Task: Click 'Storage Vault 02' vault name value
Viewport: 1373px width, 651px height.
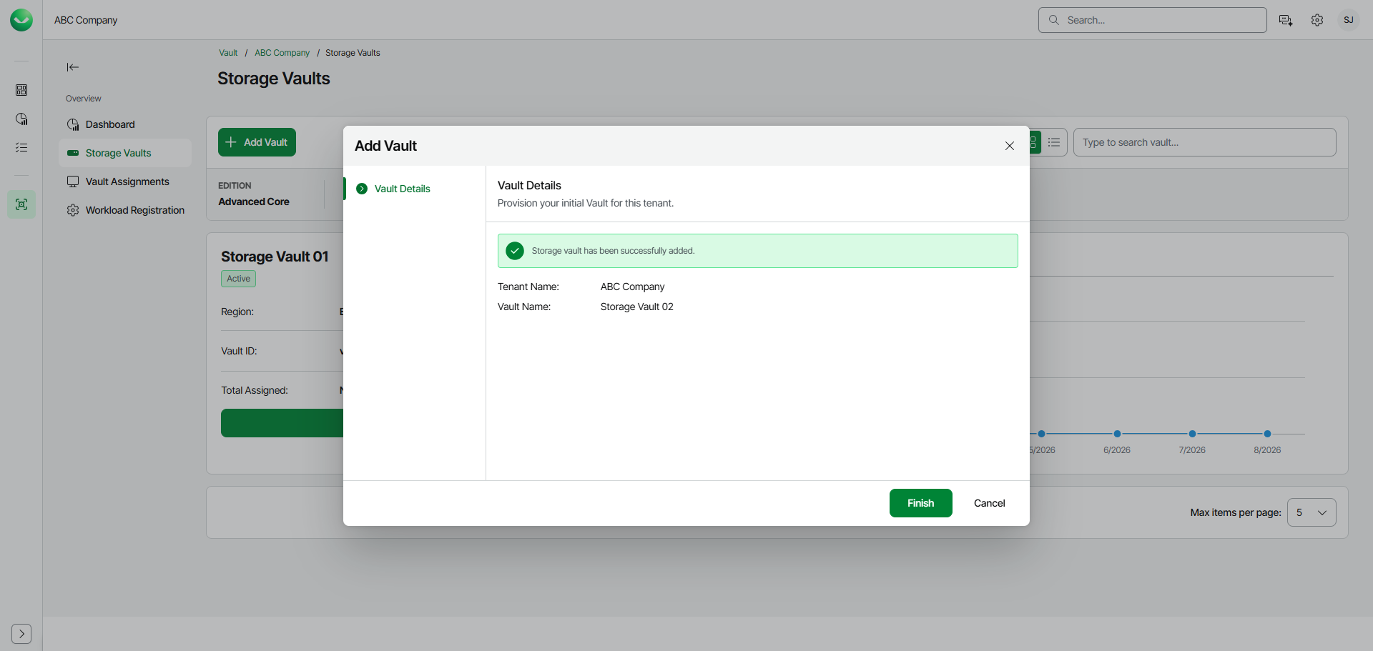Action: point(636,307)
